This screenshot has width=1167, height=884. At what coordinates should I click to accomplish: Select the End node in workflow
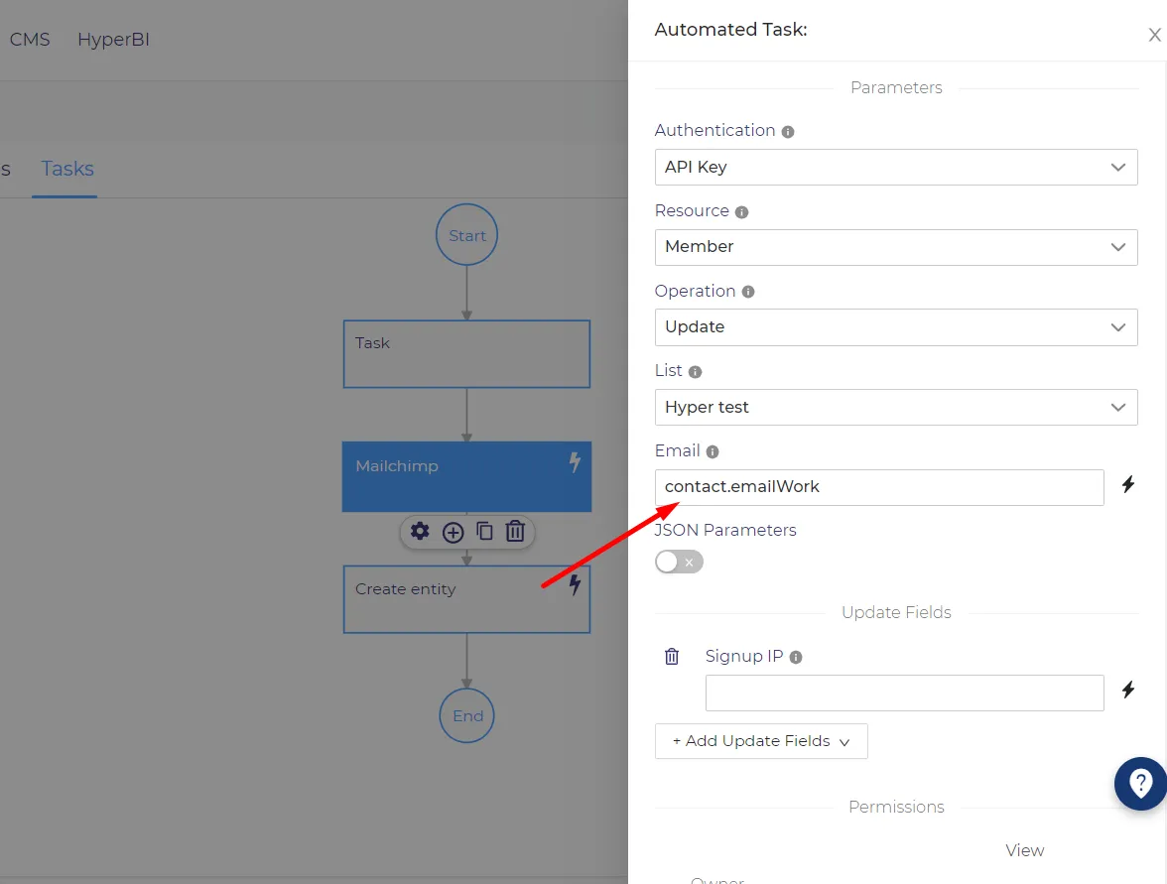coord(466,716)
